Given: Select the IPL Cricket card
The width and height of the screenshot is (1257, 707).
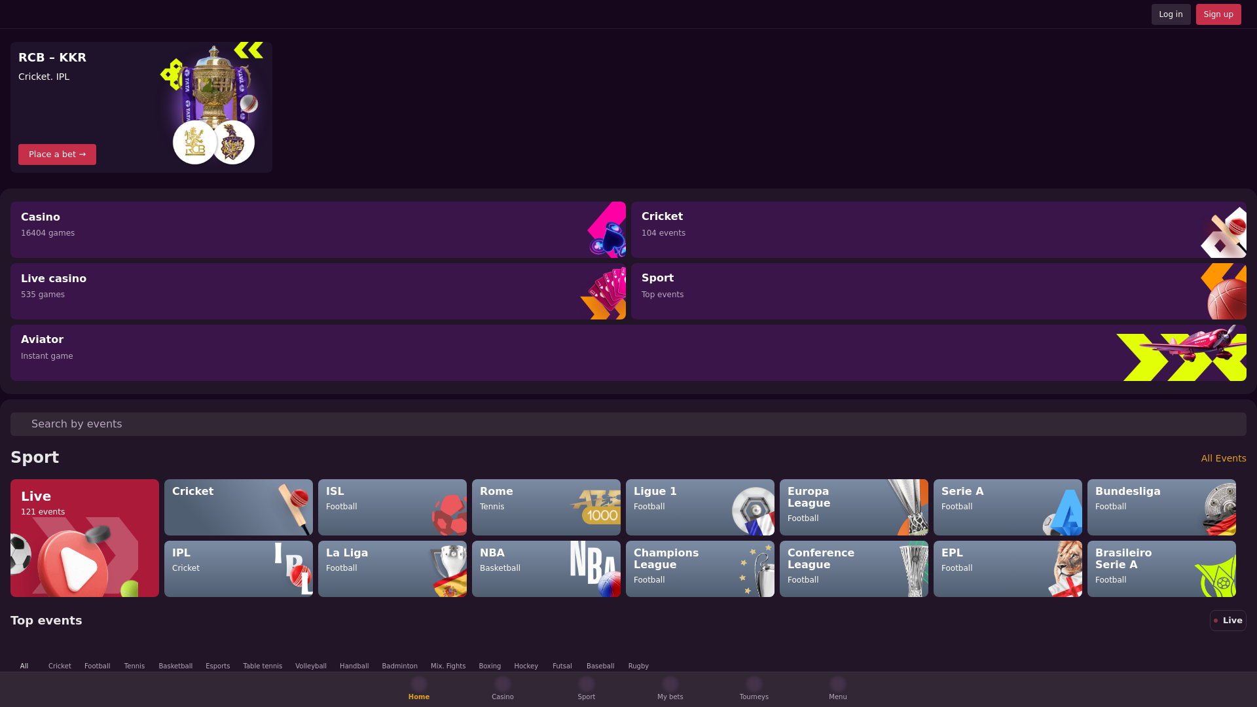Looking at the screenshot, I should 238,569.
